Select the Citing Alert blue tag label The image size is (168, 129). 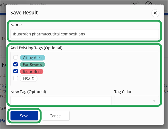pos(33,58)
